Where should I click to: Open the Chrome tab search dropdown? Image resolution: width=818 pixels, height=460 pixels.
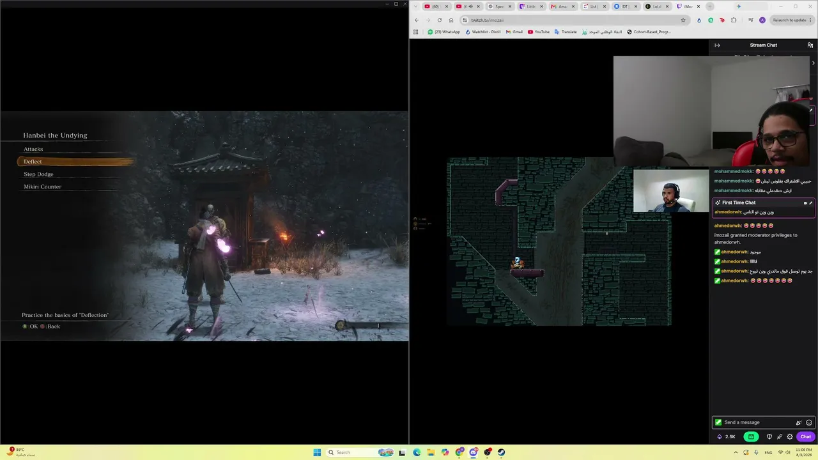click(416, 6)
